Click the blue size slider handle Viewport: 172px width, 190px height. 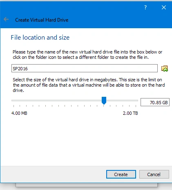(x=104, y=101)
